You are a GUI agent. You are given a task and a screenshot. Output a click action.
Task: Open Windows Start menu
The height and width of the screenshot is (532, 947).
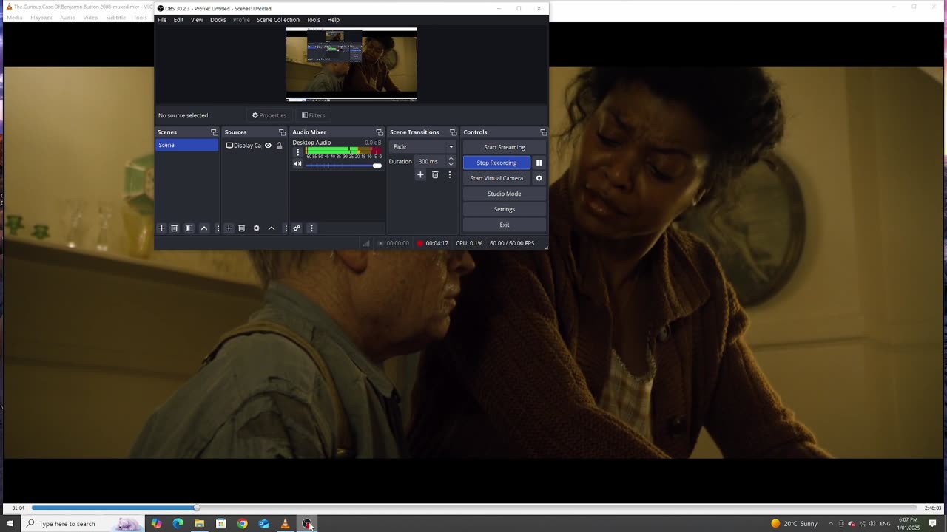point(10,524)
